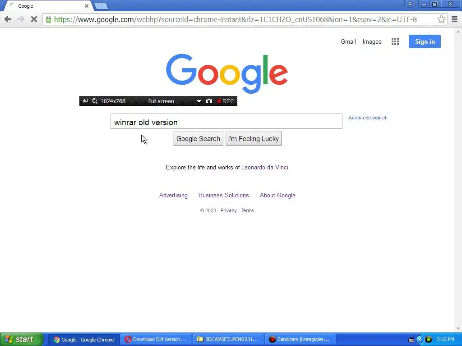Bookmark this page with the star icon
462x346 pixels.
[x=441, y=19]
